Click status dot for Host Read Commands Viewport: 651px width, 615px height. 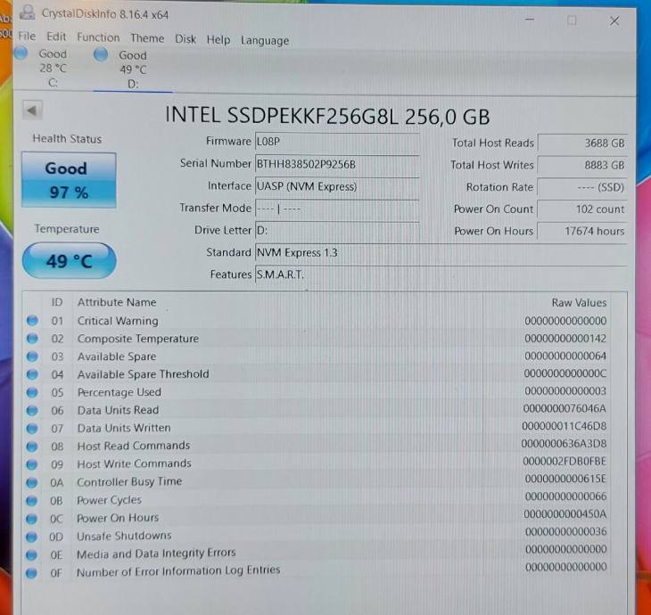pyautogui.click(x=32, y=447)
